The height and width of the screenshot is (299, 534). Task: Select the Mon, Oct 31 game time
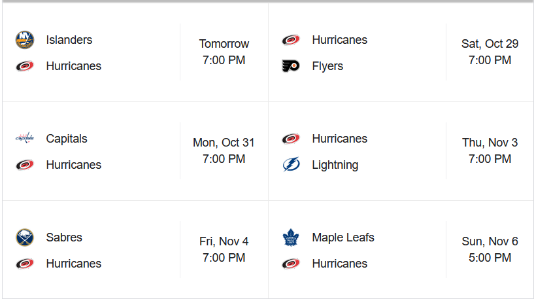click(x=224, y=150)
